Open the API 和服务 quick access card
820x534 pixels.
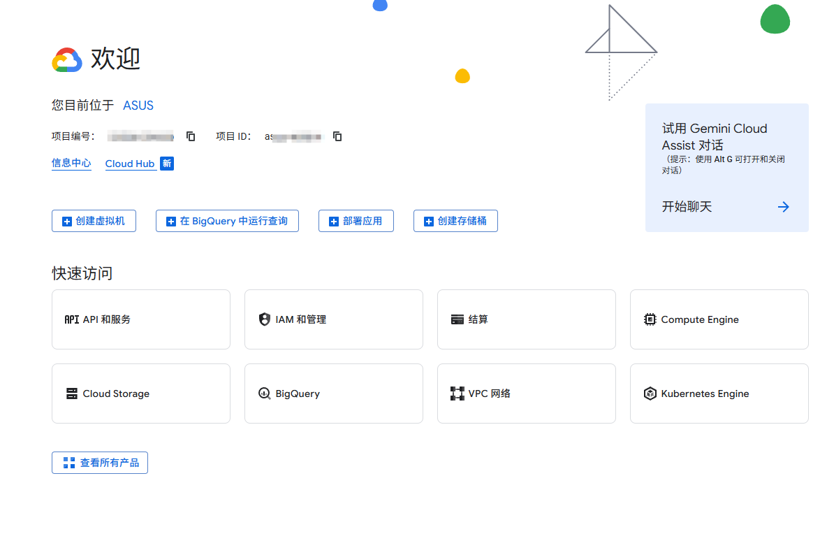[x=141, y=319]
